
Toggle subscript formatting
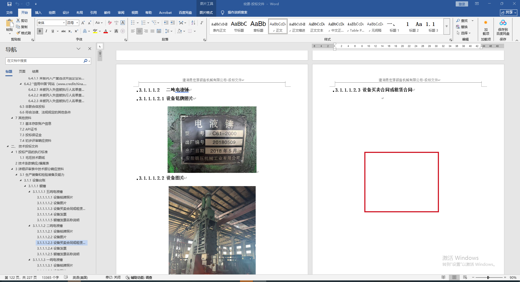click(x=70, y=31)
